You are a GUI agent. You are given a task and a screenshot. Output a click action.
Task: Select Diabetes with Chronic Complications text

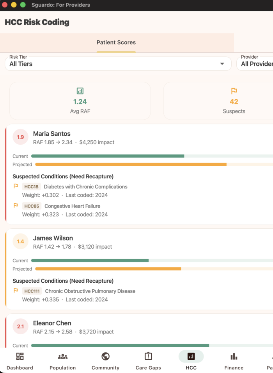pos(86,187)
